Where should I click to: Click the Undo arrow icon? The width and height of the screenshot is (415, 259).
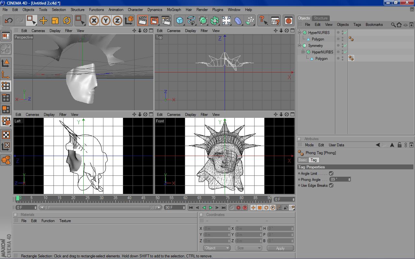click(8, 20)
